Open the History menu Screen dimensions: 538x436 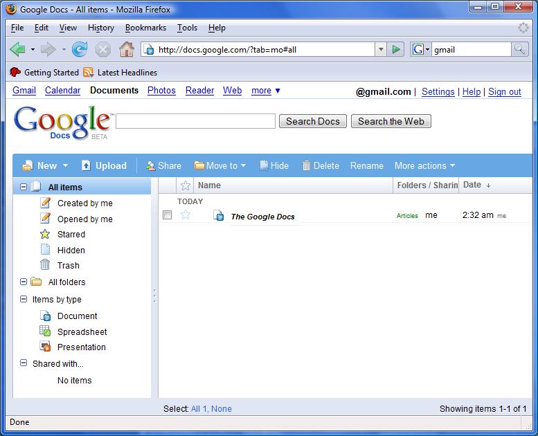point(101,28)
